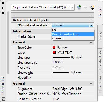Open the NV-SurfaceElevation surface dropdown arrow

[92, 26]
